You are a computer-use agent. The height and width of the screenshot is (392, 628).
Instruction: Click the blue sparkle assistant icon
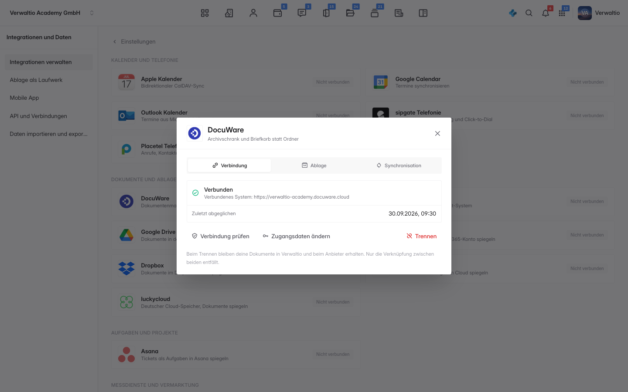[x=513, y=13]
